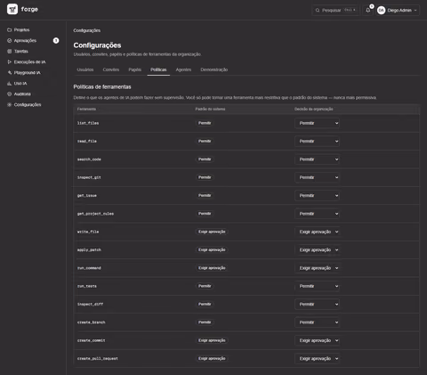The image size is (427, 375).
Task: Click the magnifier icon in search box
Action: click(318, 10)
